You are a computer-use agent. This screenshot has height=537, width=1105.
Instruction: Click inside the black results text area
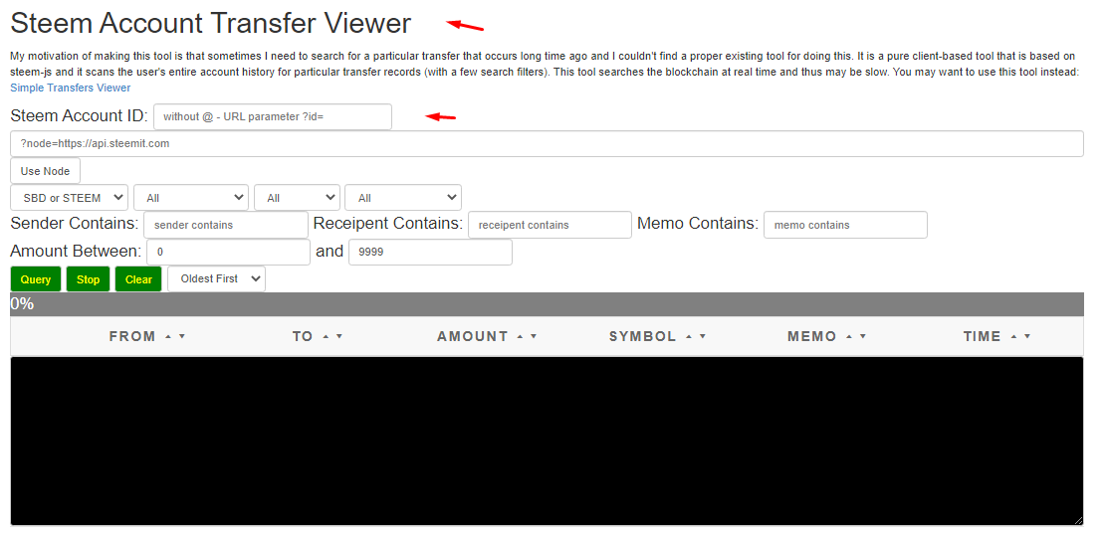[x=547, y=442]
